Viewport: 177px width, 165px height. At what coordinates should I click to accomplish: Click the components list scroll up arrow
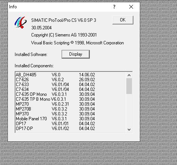click(x=129, y=75)
